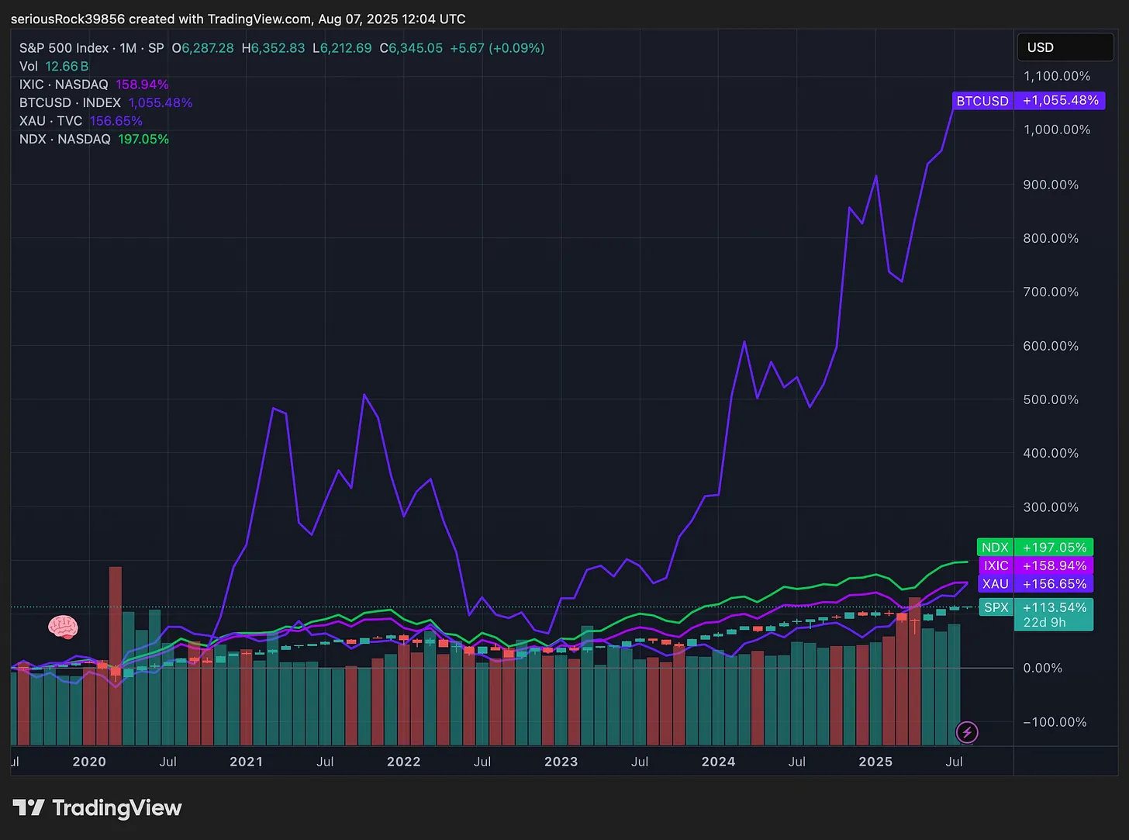Select the Vol 12.66 B legend row
The height and width of the screenshot is (840, 1129).
(54, 67)
